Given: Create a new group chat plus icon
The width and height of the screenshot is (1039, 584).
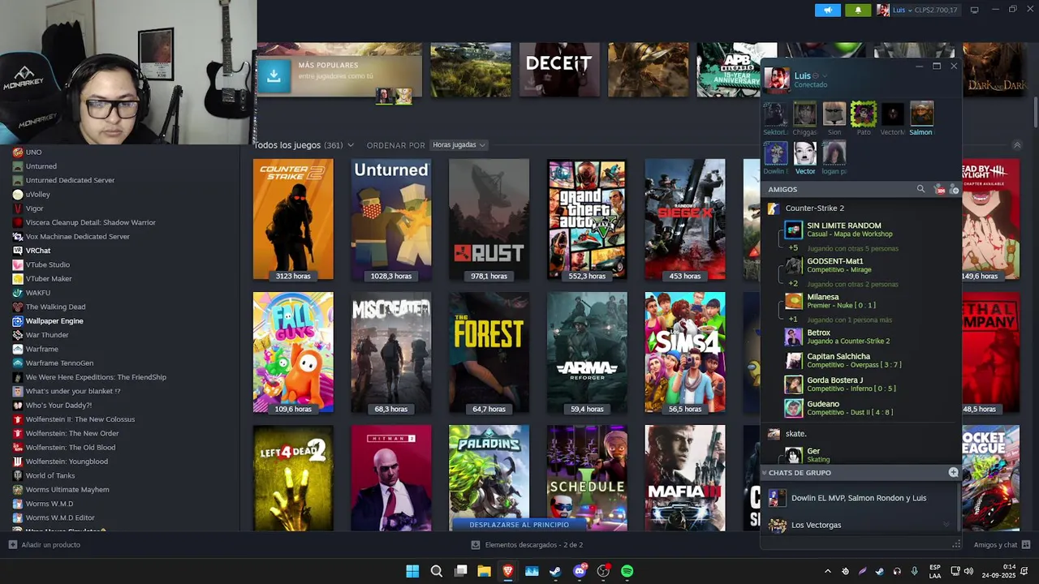Looking at the screenshot, I should click(953, 472).
